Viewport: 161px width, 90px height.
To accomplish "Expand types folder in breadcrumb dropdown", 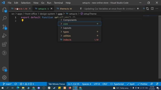I will (79, 32).
